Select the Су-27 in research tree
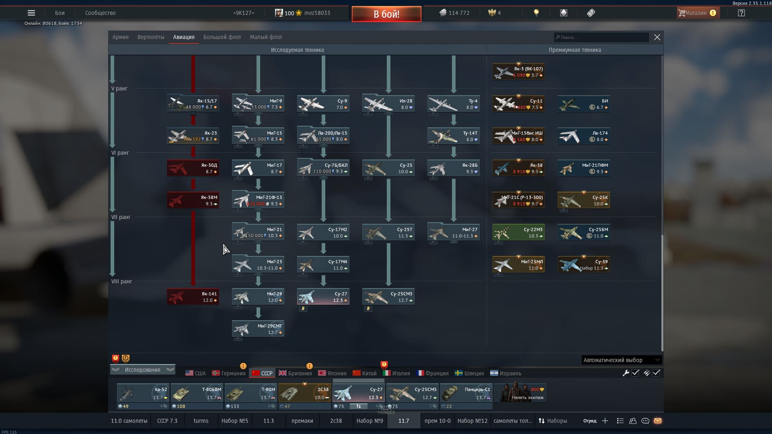 coord(323,297)
